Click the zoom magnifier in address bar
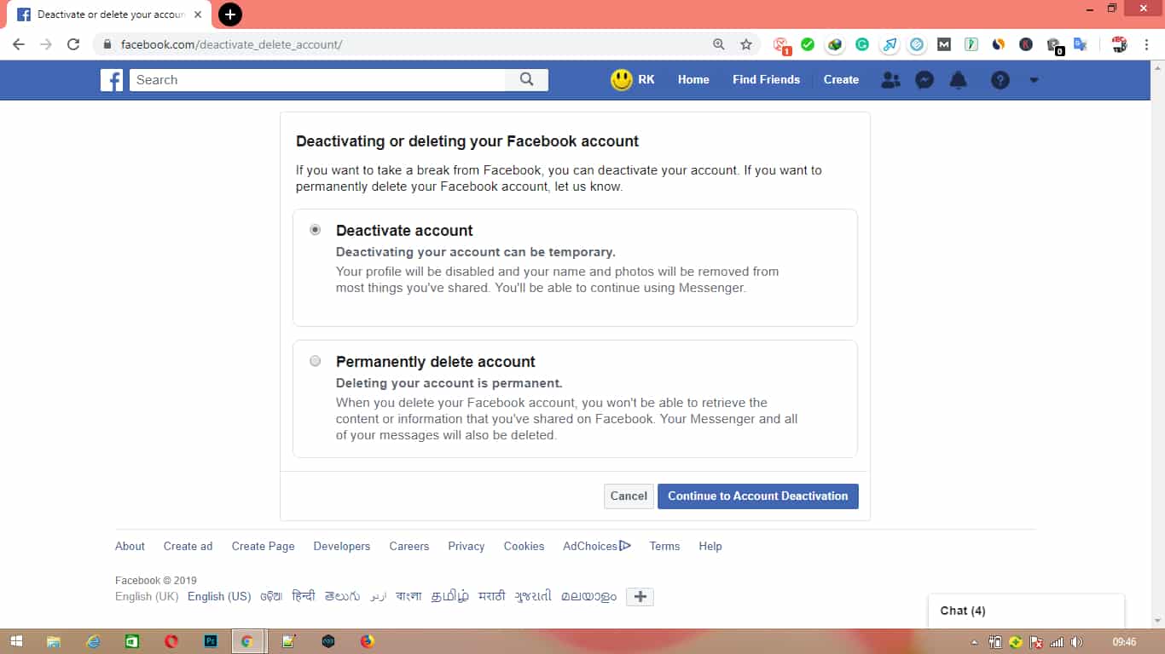1165x654 pixels. pyautogui.click(x=719, y=44)
